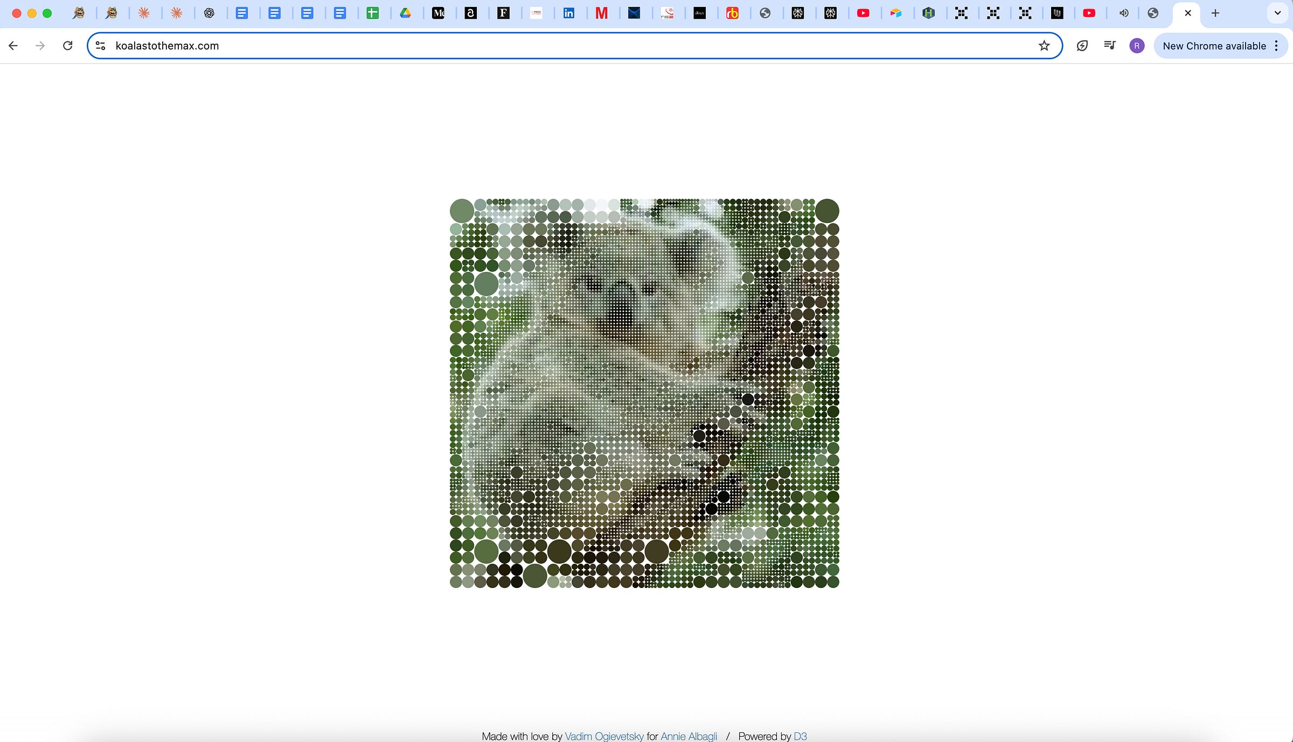Image resolution: width=1293 pixels, height=742 pixels.
Task: Open a new tab with plus button
Action: (x=1215, y=13)
